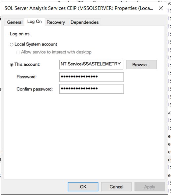Click the 'Confirm password:' label

pos(35,89)
